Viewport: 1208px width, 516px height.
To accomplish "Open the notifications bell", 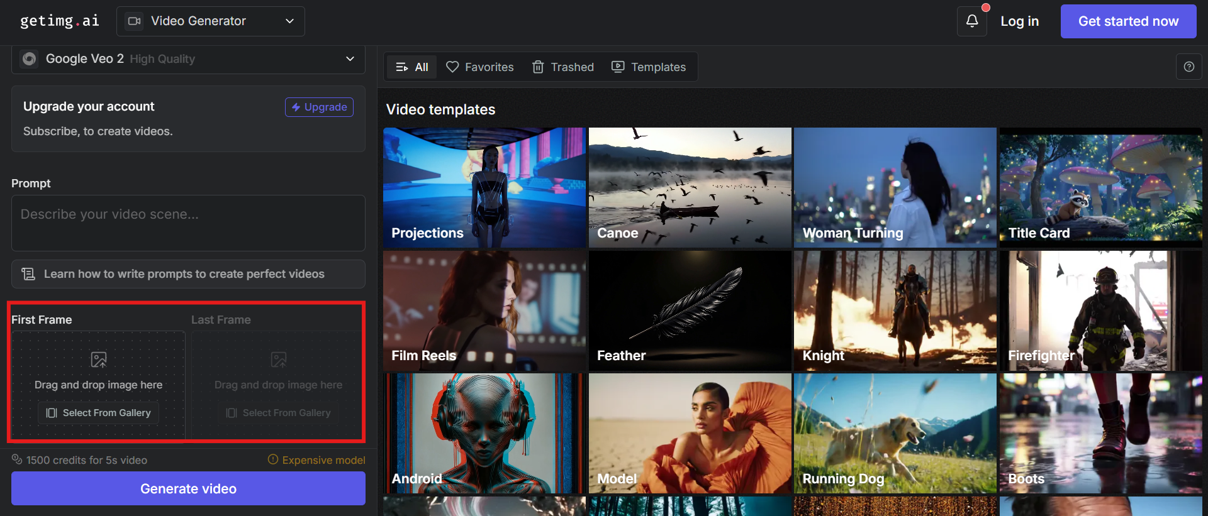I will (972, 21).
